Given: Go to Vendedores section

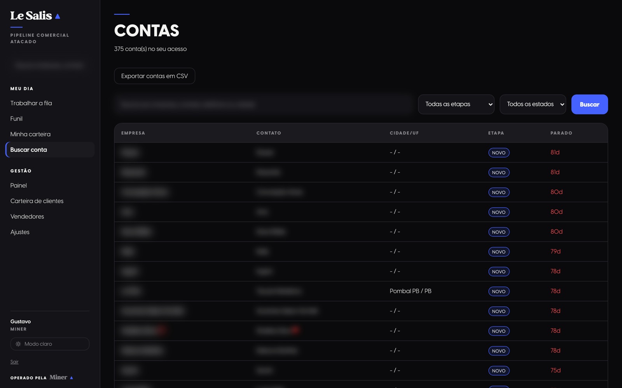Looking at the screenshot, I should (27, 217).
